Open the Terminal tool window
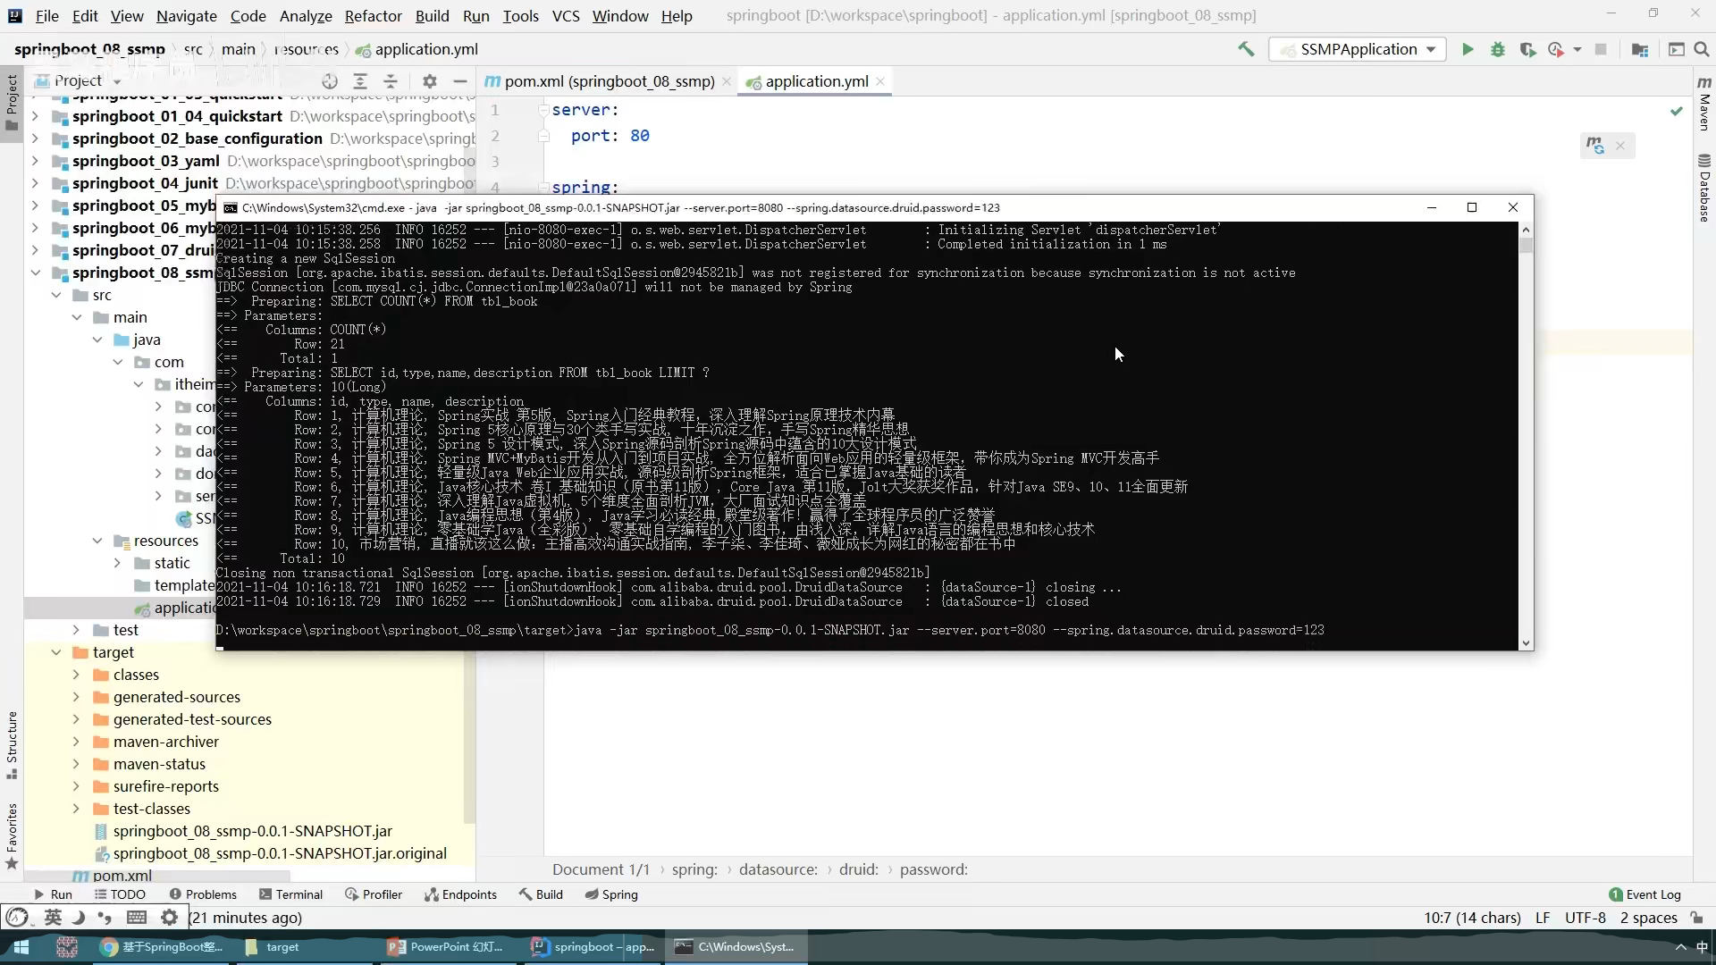The width and height of the screenshot is (1716, 965). click(290, 894)
